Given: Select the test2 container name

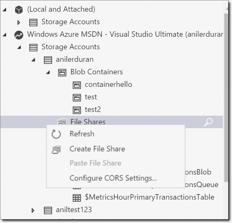Looking at the screenshot, I should (93, 110).
